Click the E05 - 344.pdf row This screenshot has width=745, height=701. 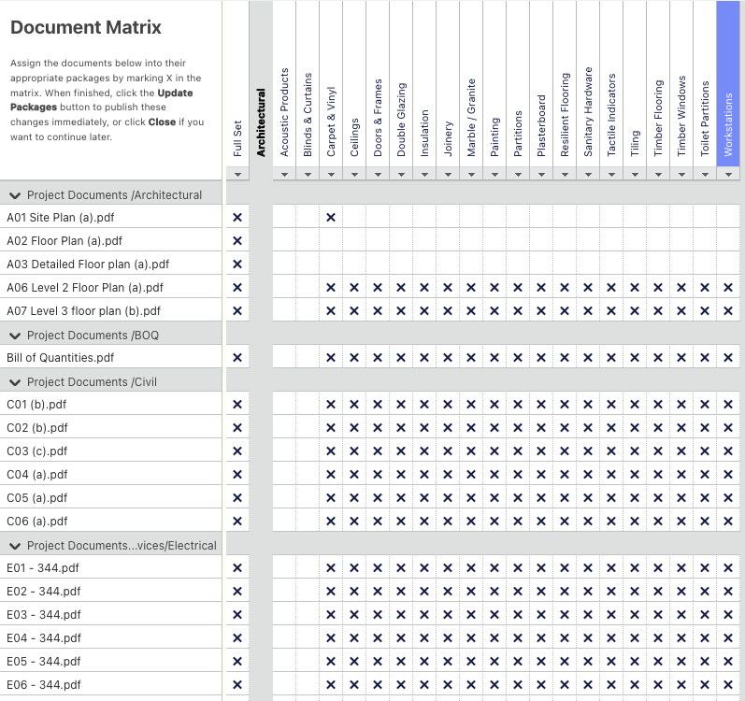click(110, 661)
